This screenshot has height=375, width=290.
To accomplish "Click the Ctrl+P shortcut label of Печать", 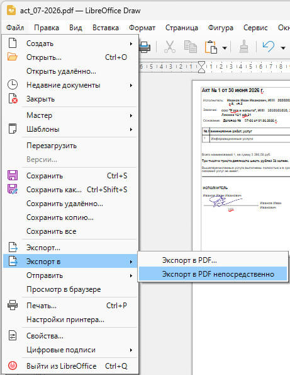I will [116, 306].
